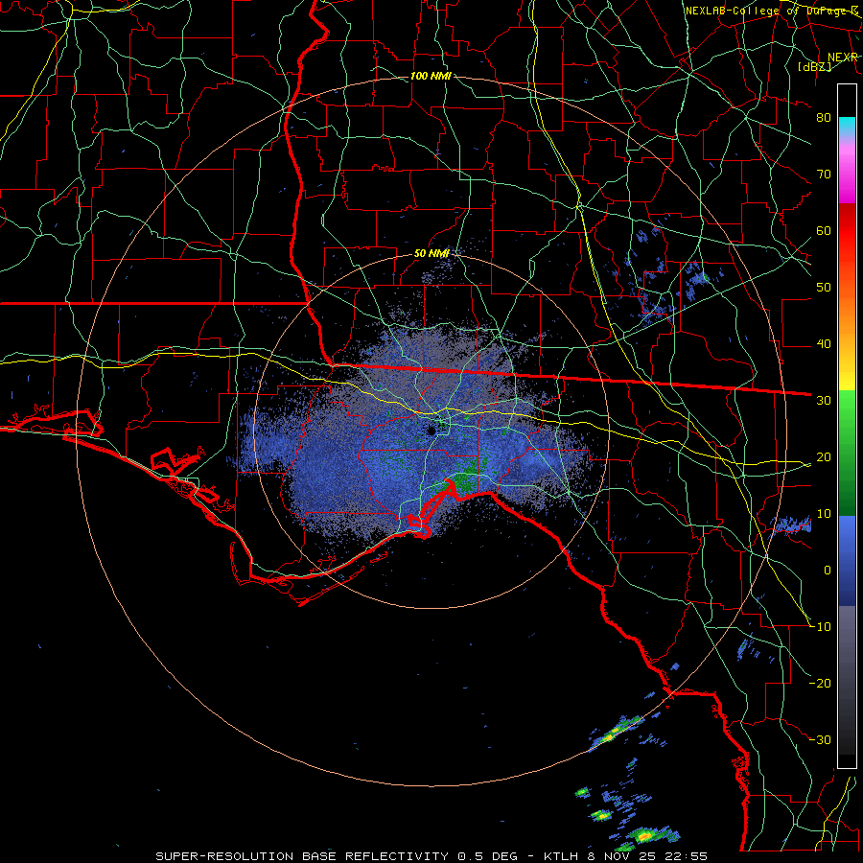Click the -20 value on the dBZ scale
Image resolution: width=863 pixels, height=863 pixels.
point(821,683)
